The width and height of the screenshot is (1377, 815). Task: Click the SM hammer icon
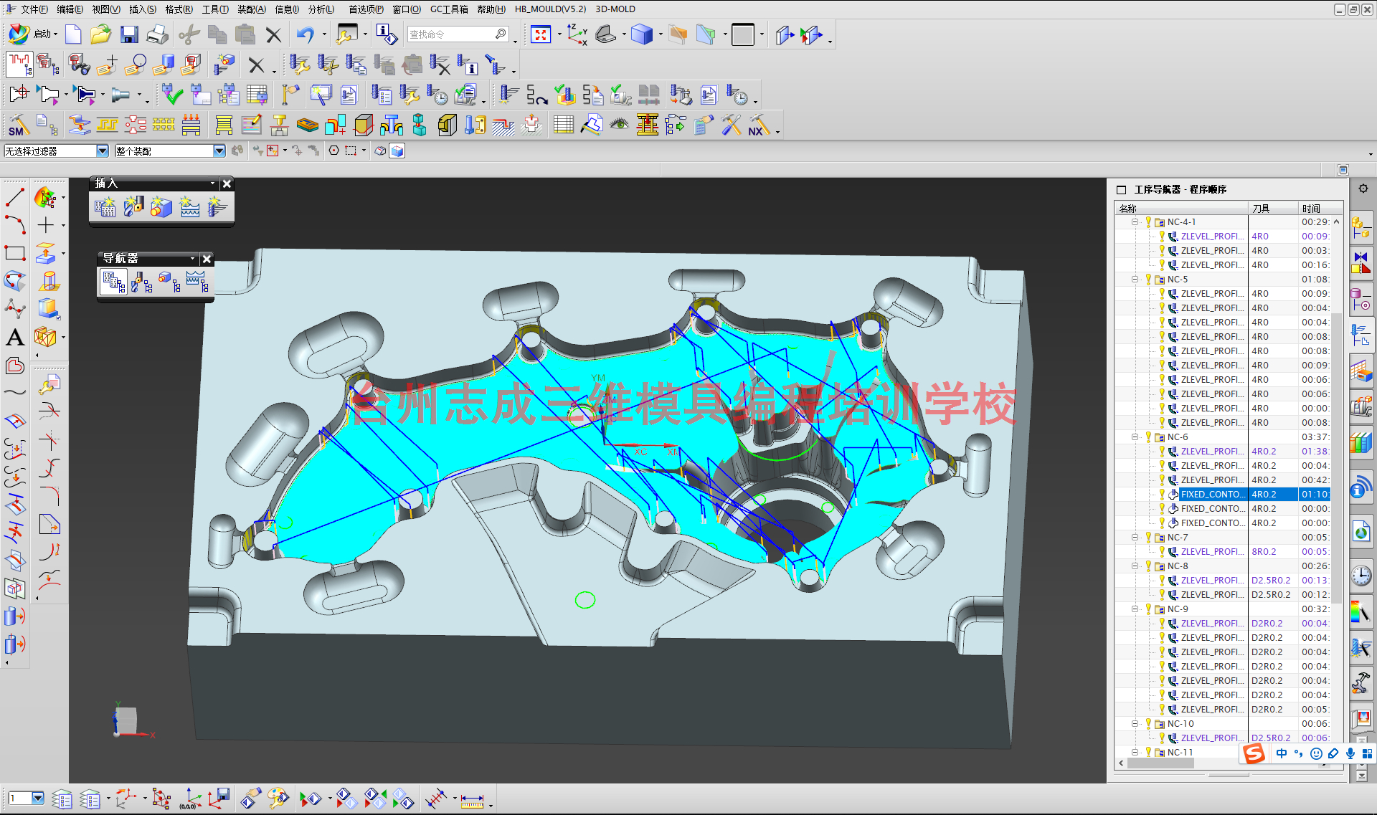point(18,125)
